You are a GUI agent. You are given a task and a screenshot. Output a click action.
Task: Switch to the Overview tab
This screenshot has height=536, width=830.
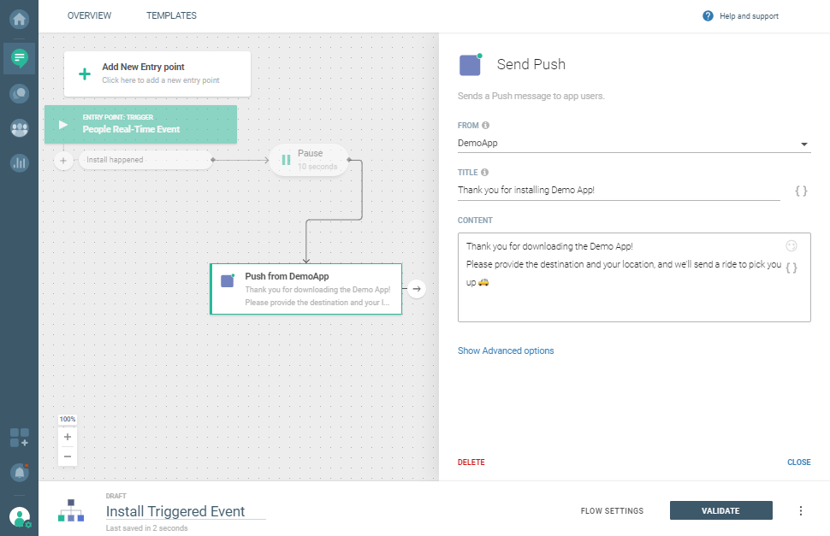click(x=89, y=15)
